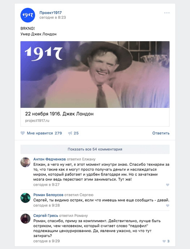
Task: Click the Проект1917 round avatar logo
Action: 28,15
